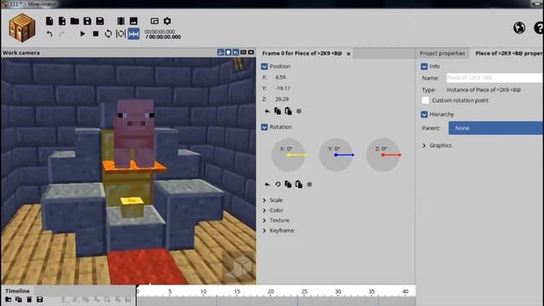Image resolution: width=544 pixels, height=306 pixels.
Task: Click the Save As floppy icon
Action: [x=100, y=20]
